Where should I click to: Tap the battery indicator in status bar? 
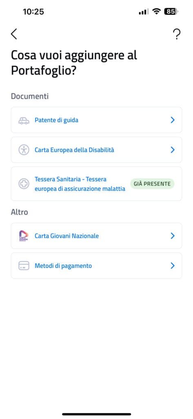pyautogui.click(x=171, y=11)
